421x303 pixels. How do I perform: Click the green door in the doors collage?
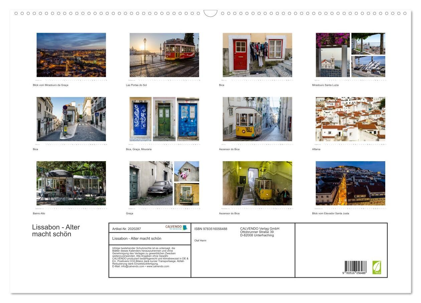click(x=164, y=119)
